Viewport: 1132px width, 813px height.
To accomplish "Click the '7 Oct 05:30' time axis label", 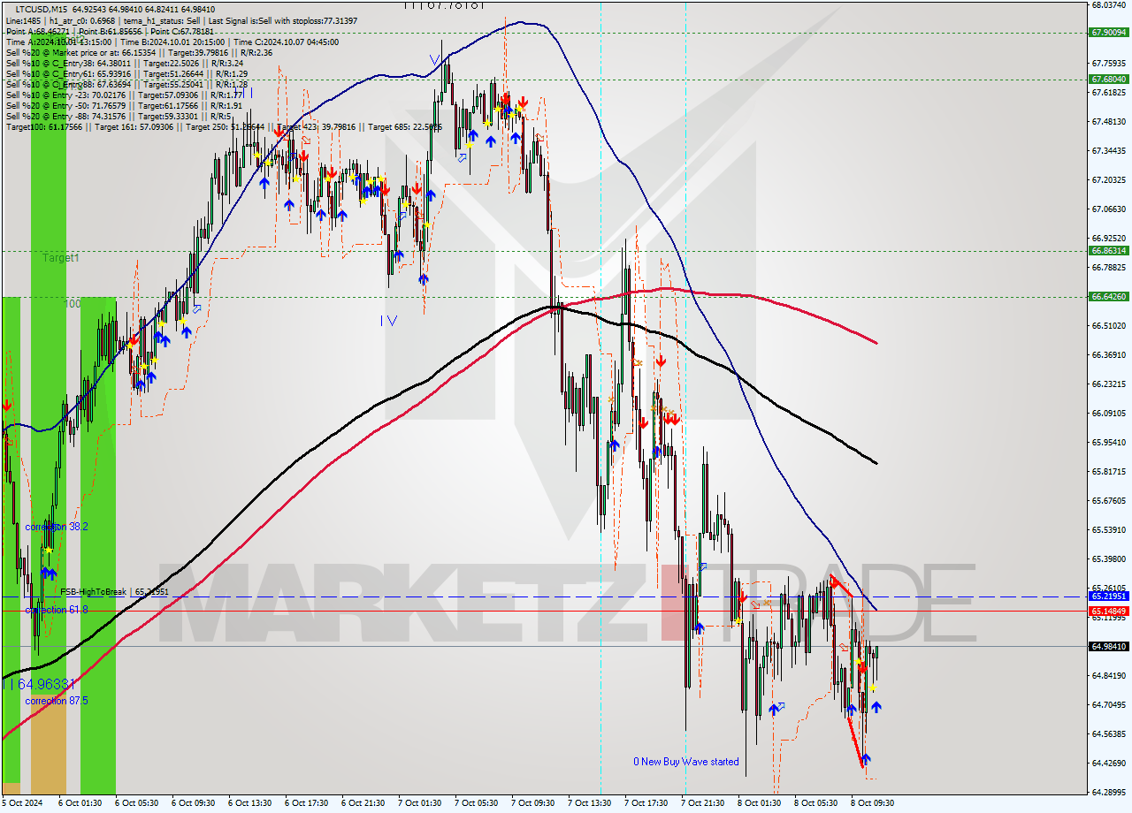I will pyautogui.click(x=478, y=803).
